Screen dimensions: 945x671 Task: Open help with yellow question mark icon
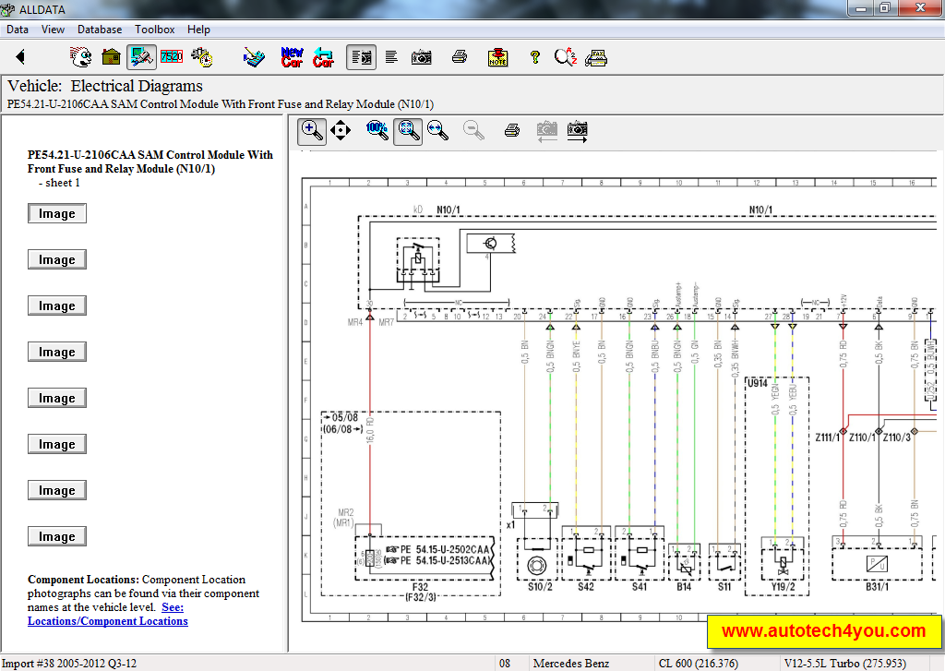point(534,57)
